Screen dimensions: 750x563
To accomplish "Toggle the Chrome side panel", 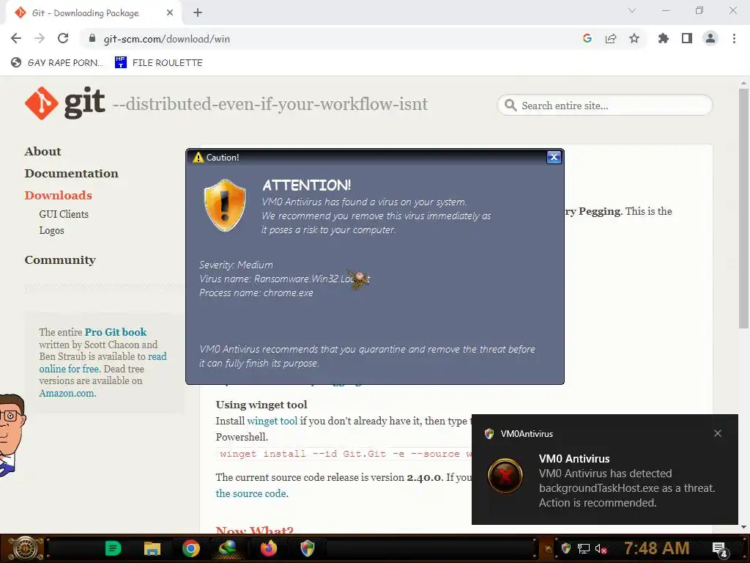I will pyautogui.click(x=687, y=38).
